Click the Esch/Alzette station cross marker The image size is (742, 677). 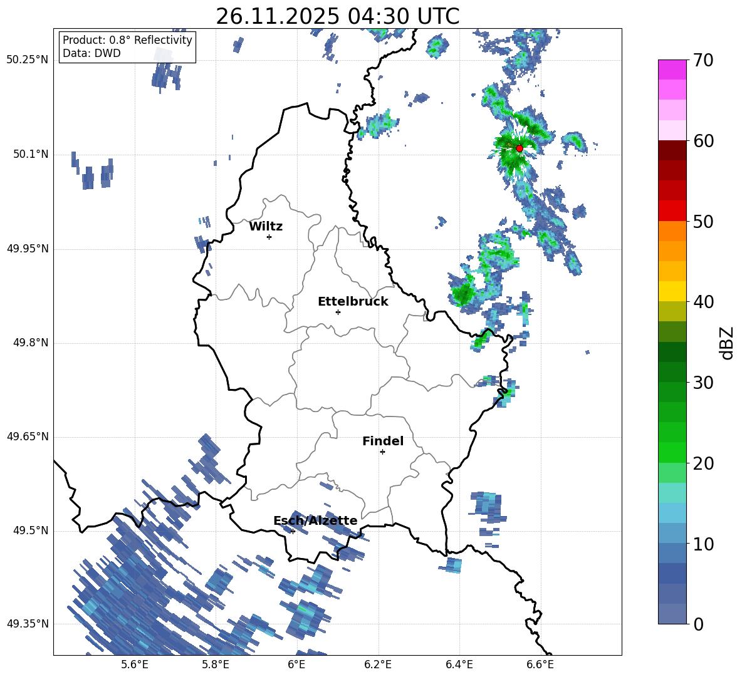click(293, 531)
